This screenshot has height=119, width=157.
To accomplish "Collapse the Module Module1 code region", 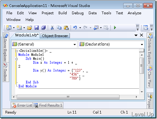I will click(x=16, y=51).
